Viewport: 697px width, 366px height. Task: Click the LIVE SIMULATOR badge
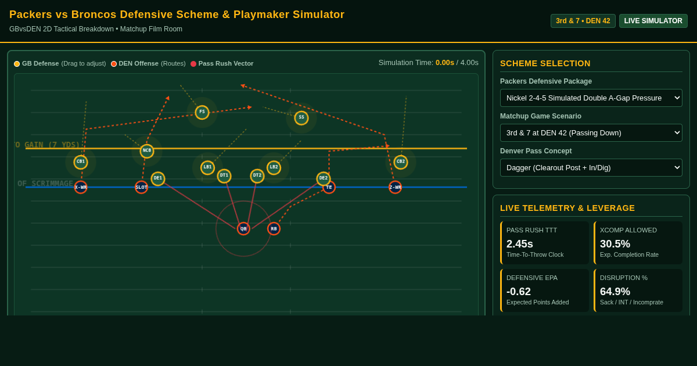point(653,21)
